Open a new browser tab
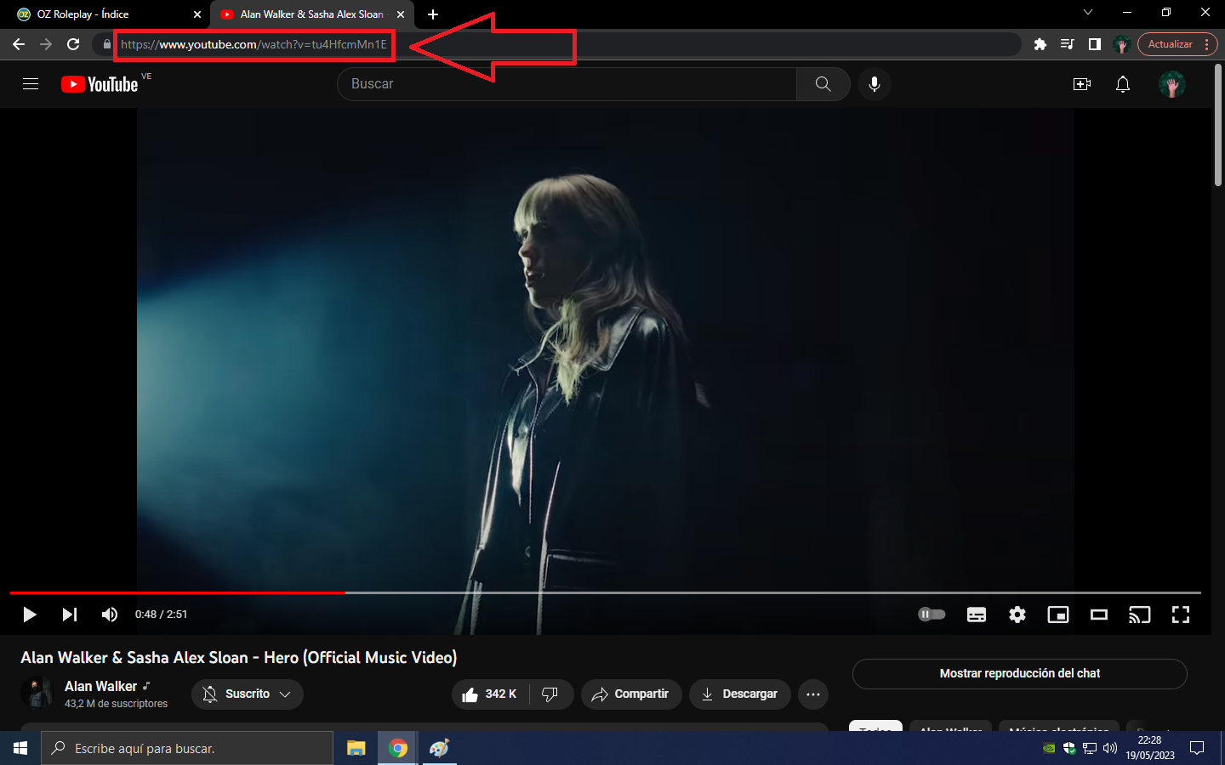Viewport: 1225px width, 765px height. coord(433,14)
